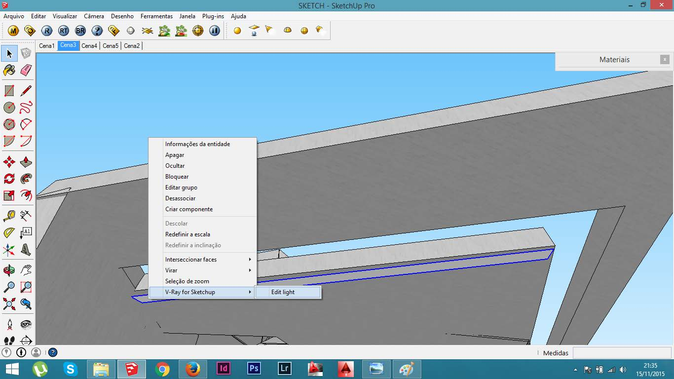Image resolution: width=674 pixels, height=379 pixels.
Task: Expand Interseccionar faces submenu
Action: coord(203,260)
